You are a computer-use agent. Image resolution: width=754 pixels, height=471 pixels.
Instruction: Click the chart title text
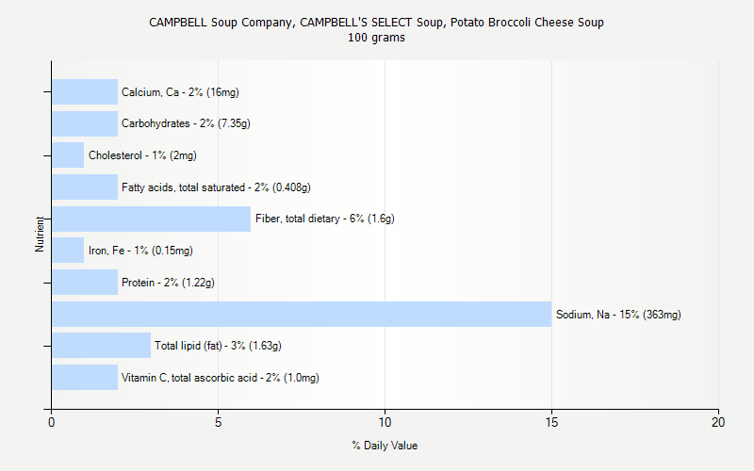tap(376, 23)
